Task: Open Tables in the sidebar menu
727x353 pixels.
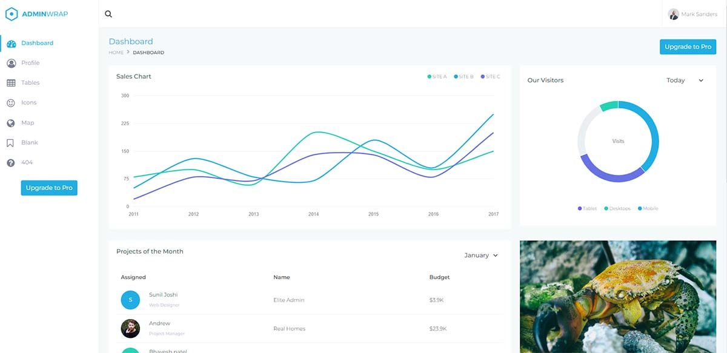Action: 30,83
